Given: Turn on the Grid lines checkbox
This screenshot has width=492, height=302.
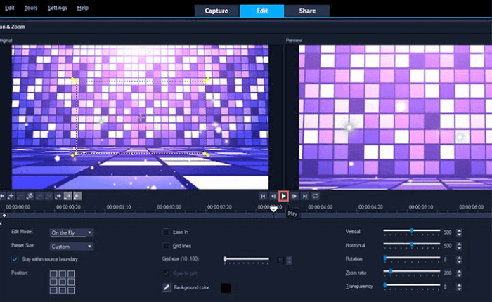Looking at the screenshot, I should [x=167, y=247].
